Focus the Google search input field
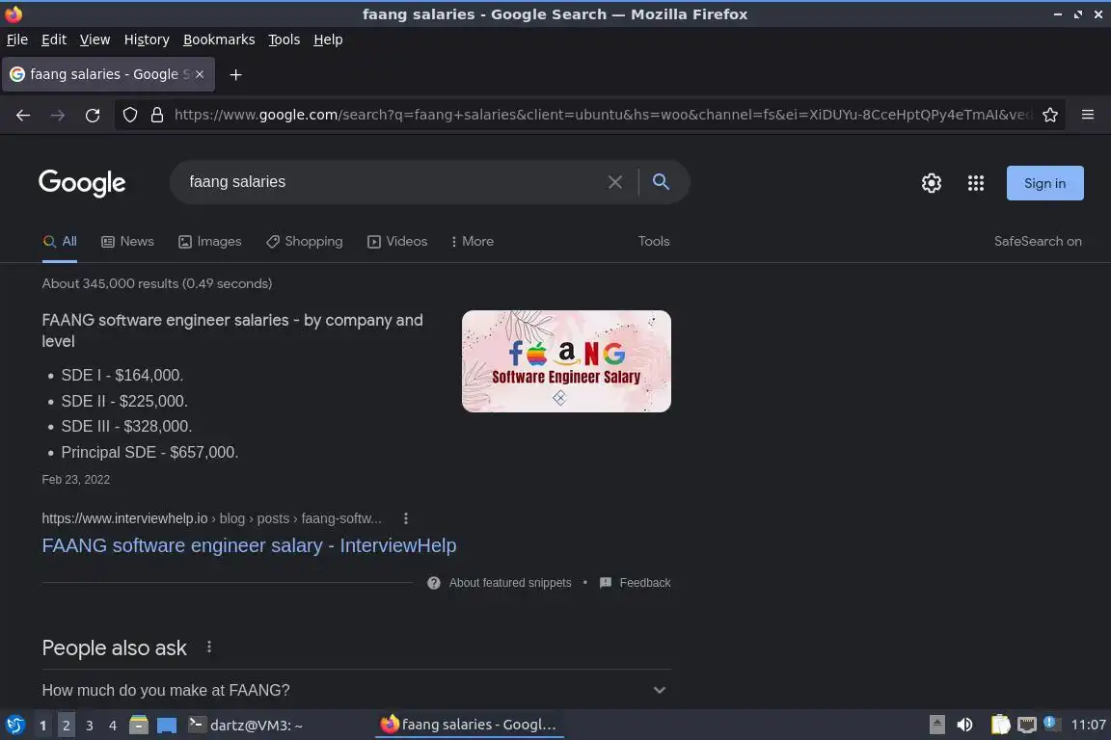The height and width of the screenshot is (740, 1111). 393,182
